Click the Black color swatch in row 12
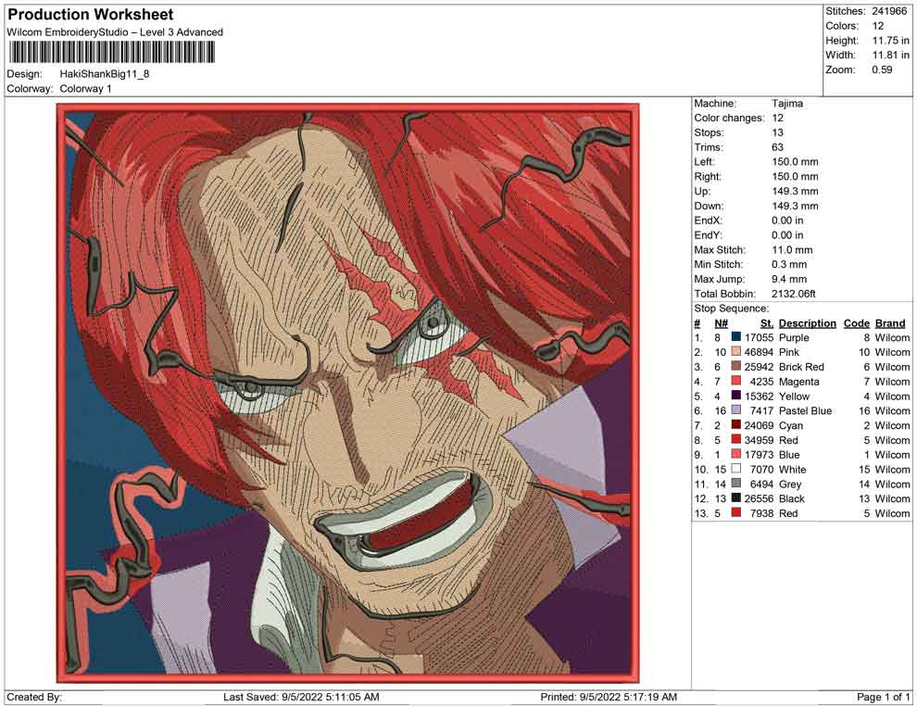Viewport: 917px width, 706px height. tap(735, 498)
